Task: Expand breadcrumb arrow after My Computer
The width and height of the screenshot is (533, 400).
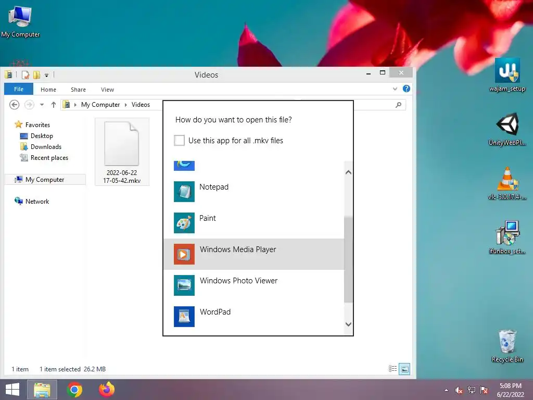Action: 126,105
